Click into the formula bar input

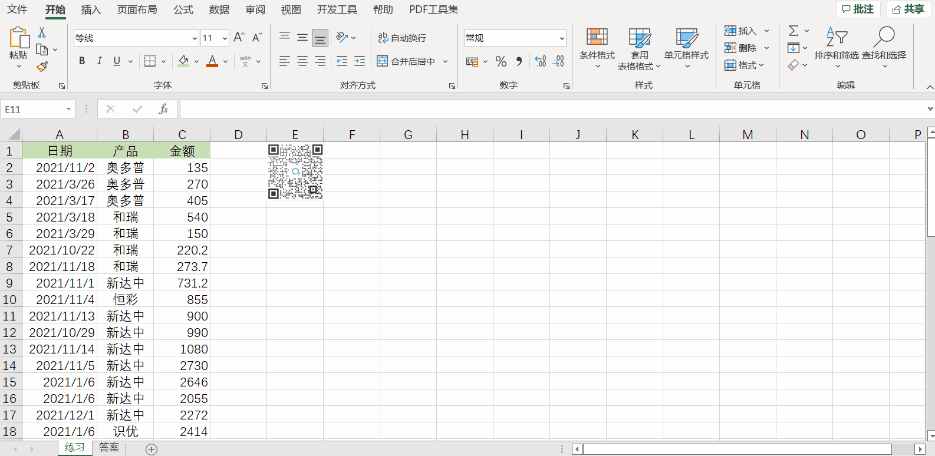[552, 109]
